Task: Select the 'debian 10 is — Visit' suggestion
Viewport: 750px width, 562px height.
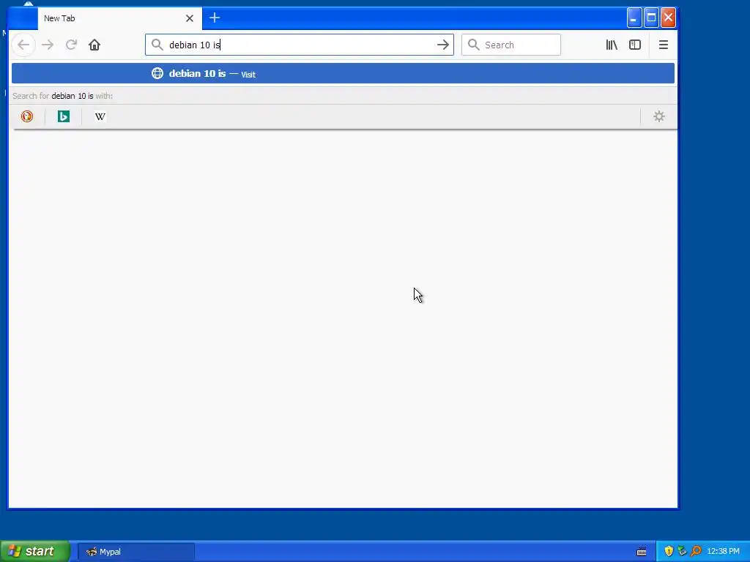Action: pos(343,74)
